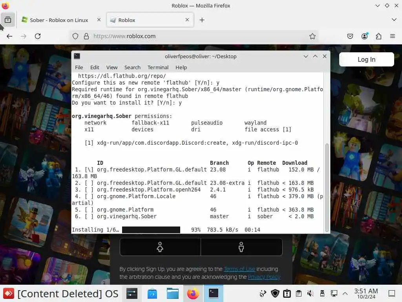Click the terminal vertical scrollbar
This screenshot has width=402, height=302.
pos(327,188)
